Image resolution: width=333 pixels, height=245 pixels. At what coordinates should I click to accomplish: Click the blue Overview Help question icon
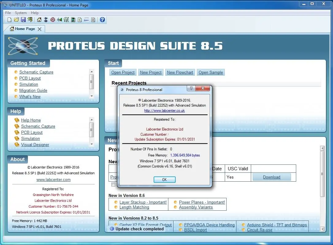[102, 20]
